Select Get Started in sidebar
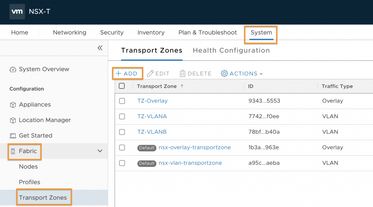The image size is (373, 207). [x=35, y=135]
